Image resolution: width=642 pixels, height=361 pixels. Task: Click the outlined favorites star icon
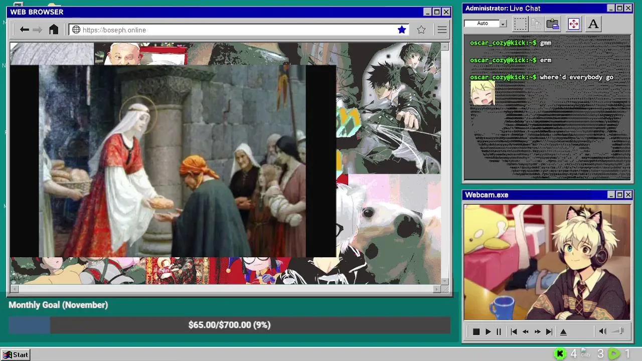pos(421,30)
